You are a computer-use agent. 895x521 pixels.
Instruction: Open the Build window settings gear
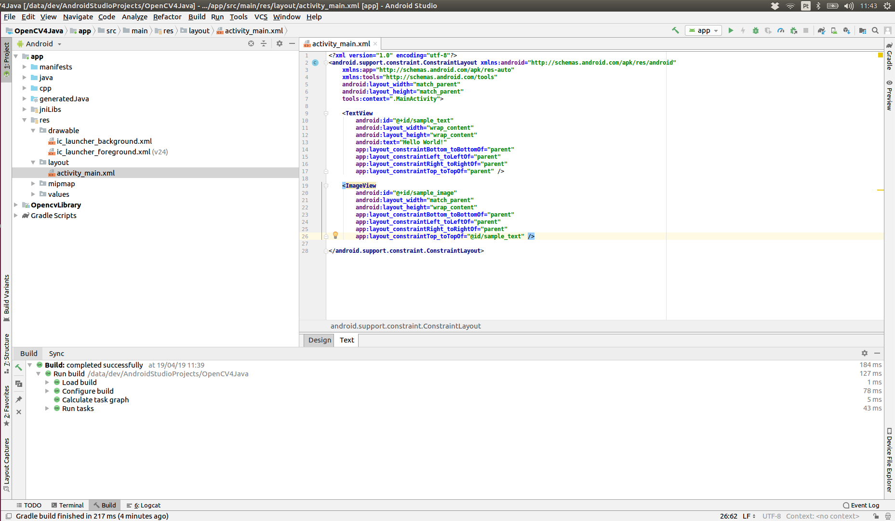point(865,353)
